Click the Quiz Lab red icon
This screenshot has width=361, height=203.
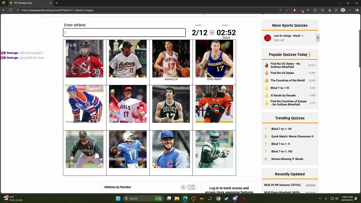(x=267, y=38)
